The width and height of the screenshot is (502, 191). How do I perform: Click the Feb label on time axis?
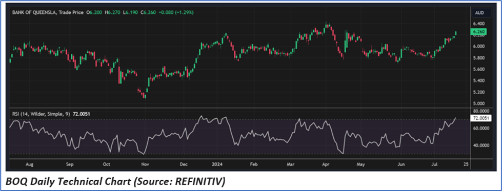(253, 165)
